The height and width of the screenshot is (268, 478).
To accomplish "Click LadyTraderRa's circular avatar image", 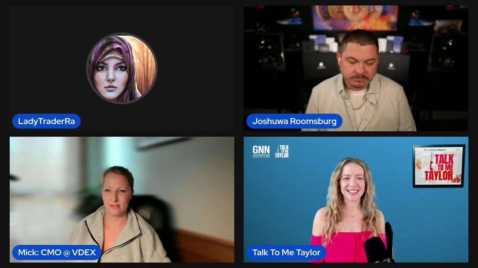I will coord(122,68).
